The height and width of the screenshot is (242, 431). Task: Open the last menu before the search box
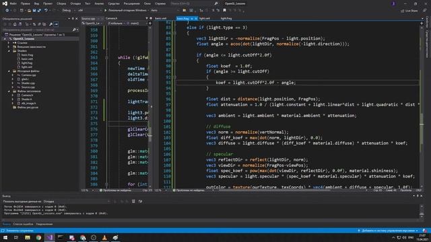coord(160,3)
